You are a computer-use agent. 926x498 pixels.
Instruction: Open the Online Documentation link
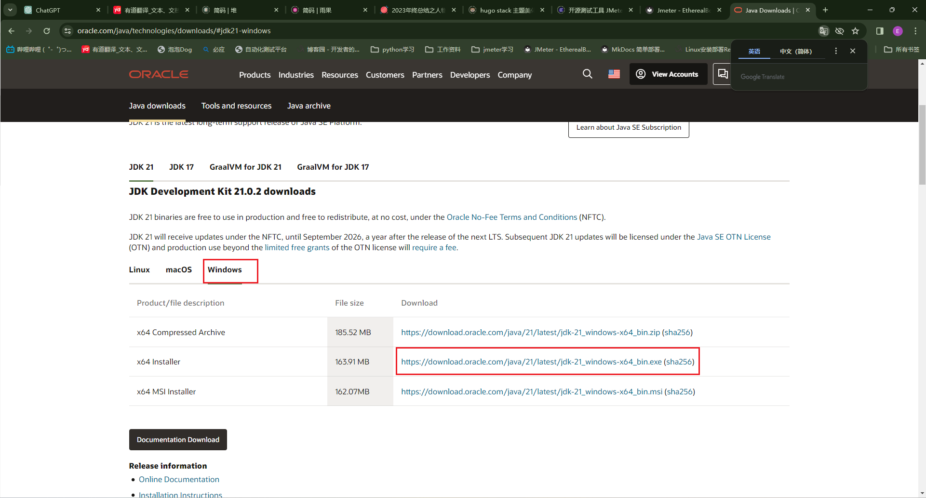pos(179,479)
